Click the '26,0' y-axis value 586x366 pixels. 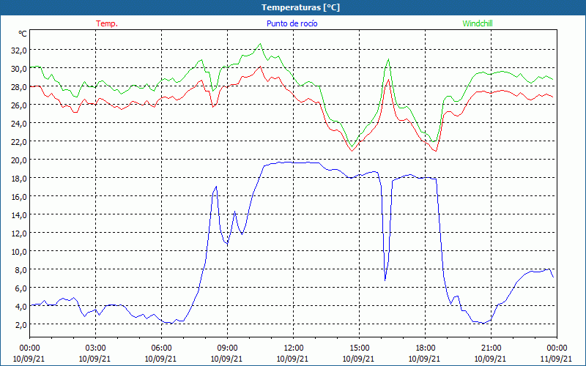pos(19,105)
